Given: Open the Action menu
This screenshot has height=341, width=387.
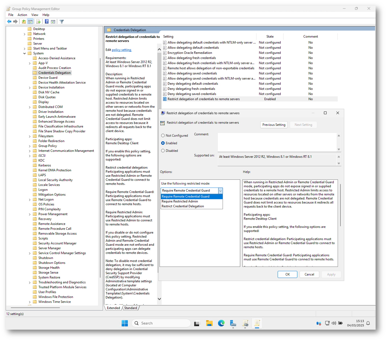Looking at the screenshot, I should [x=22, y=15].
